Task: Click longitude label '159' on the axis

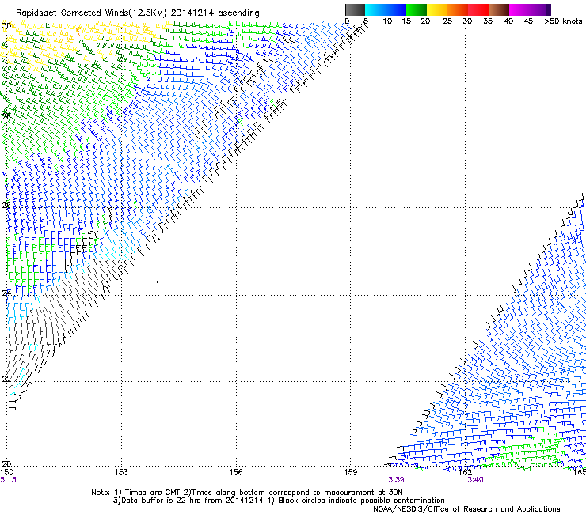Action: pyautogui.click(x=351, y=472)
